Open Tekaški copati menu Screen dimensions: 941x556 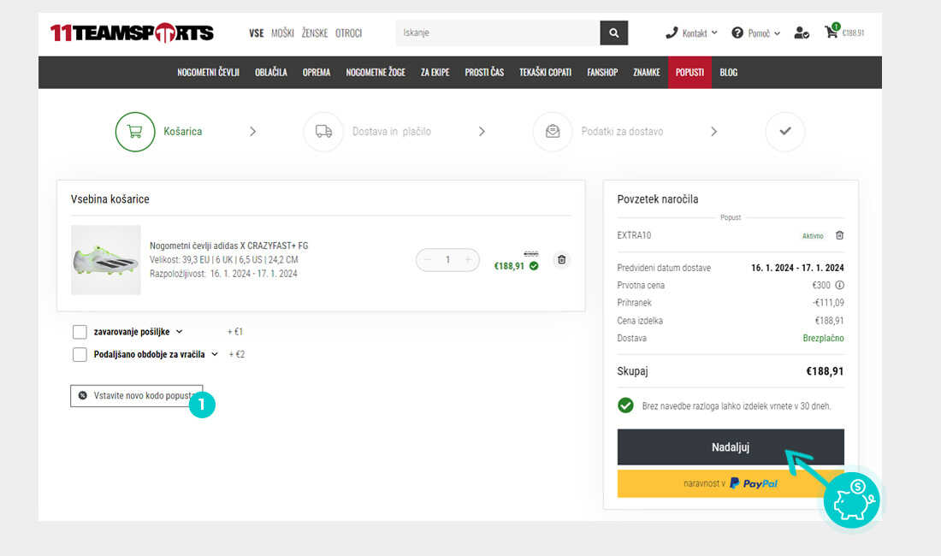pyautogui.click(x=545, y=72)
